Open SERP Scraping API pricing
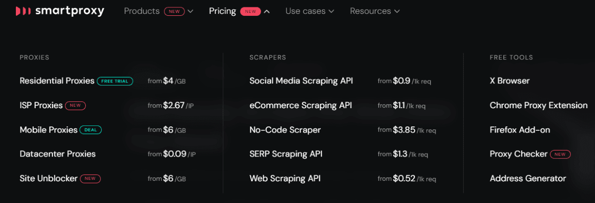 286,154
